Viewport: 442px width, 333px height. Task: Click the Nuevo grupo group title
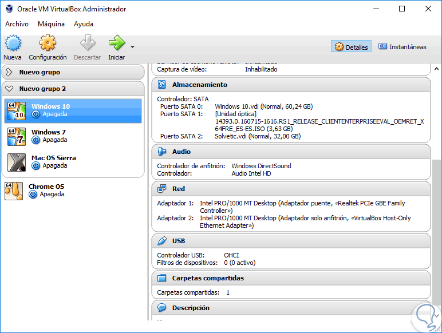coord(40,72)
